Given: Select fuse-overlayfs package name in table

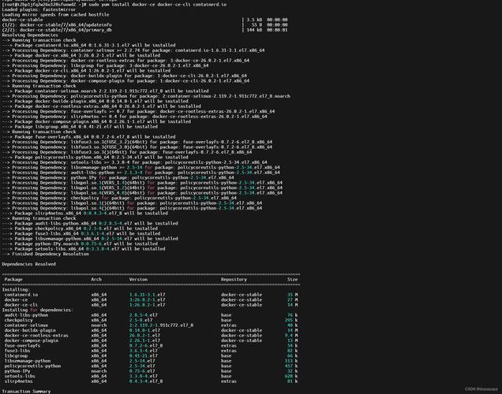Looking at the screenshot, I should click(22, 345).
